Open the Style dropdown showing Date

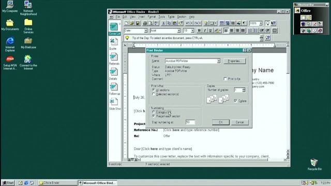145,31
